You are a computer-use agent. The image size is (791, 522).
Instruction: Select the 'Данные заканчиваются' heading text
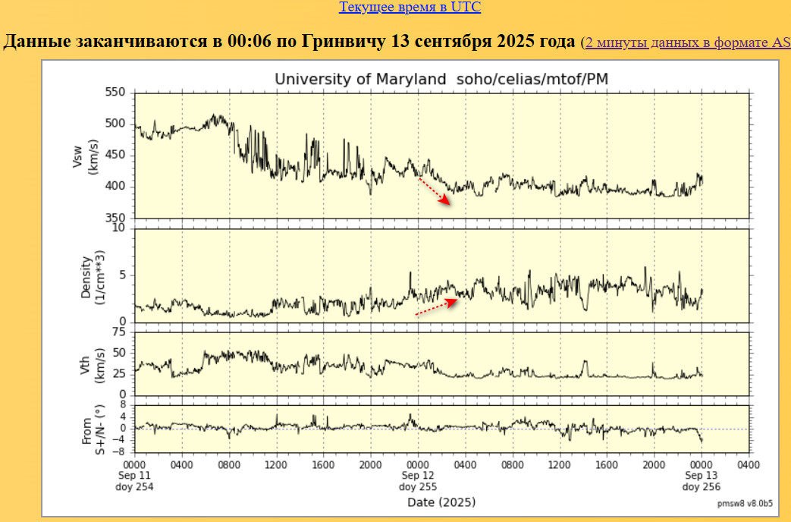click(x=288, y=41)
